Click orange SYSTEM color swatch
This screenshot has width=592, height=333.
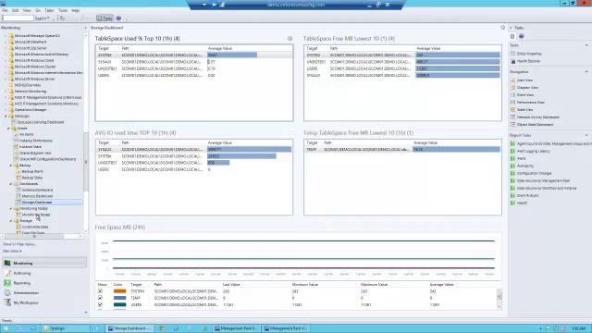[119, 291]
